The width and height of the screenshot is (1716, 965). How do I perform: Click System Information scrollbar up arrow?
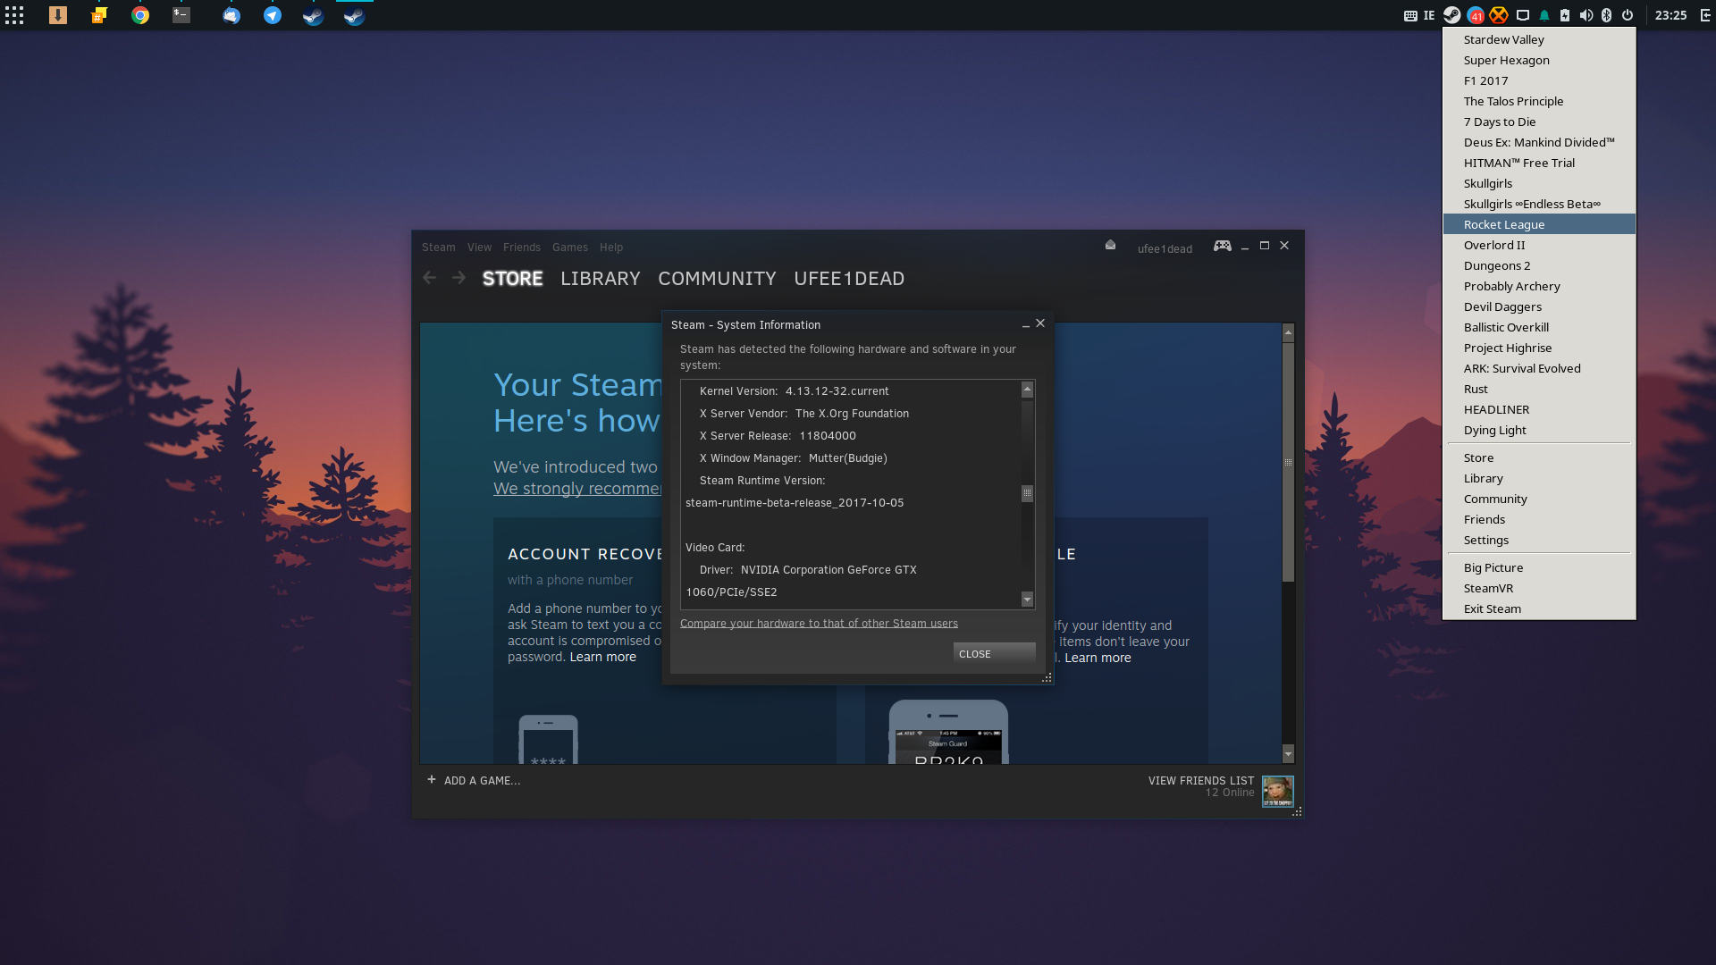pos(1027,389)
